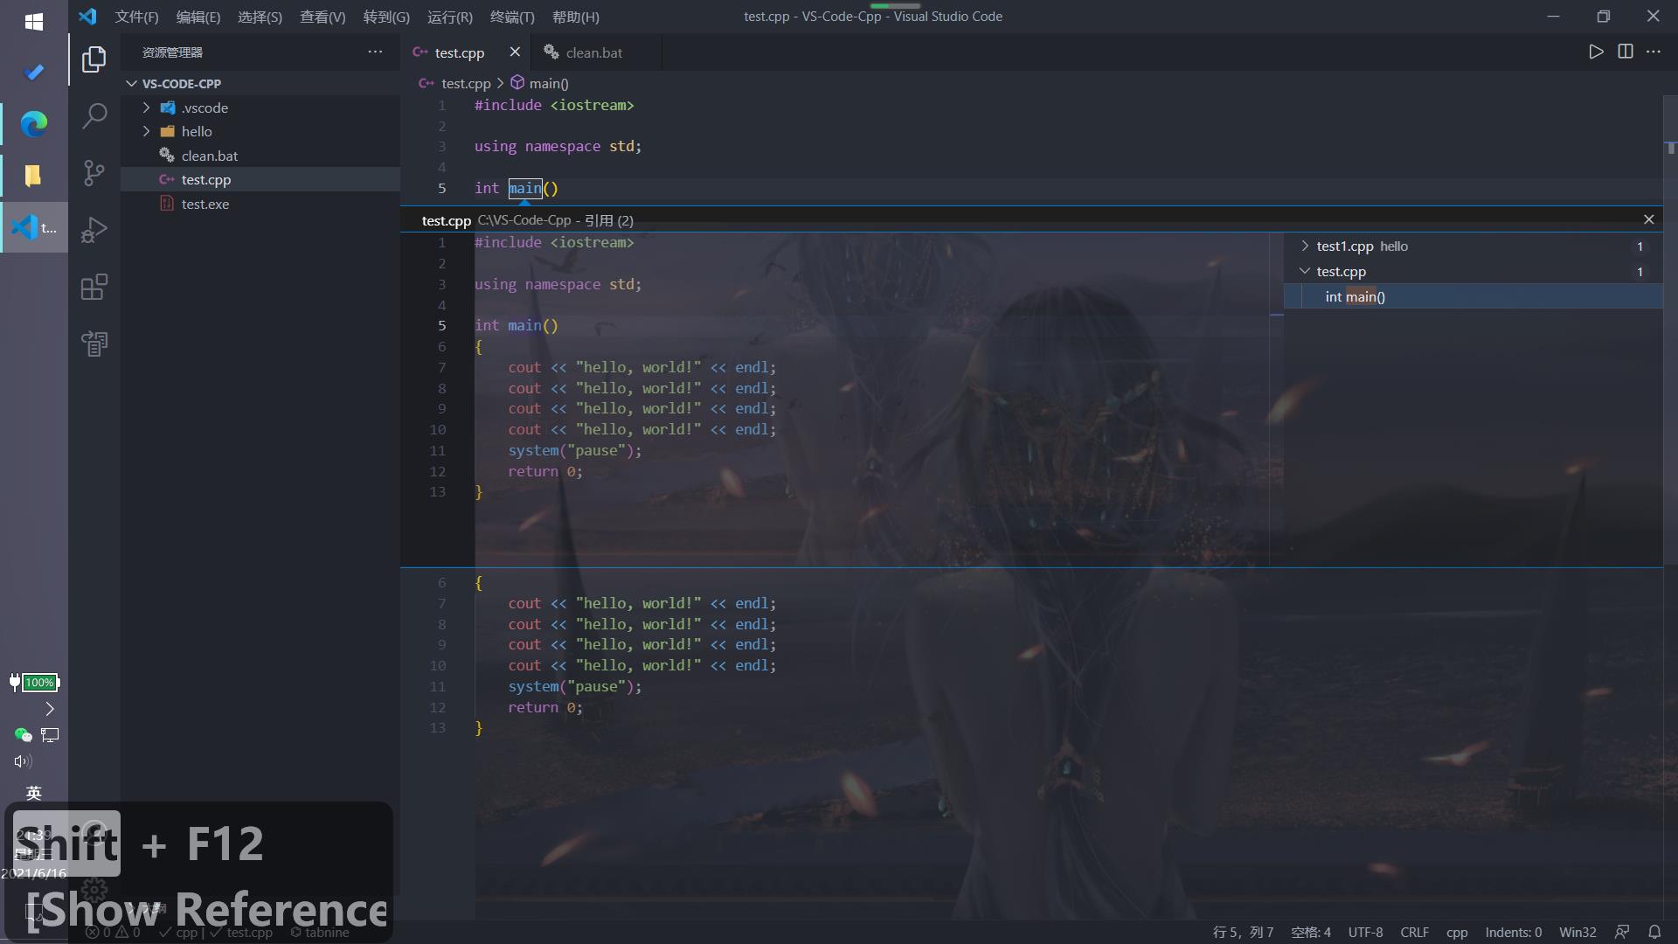The image size is (1678, 944).
Task: Open the 帮助(H) menu
Action: (x=576, y=17)
